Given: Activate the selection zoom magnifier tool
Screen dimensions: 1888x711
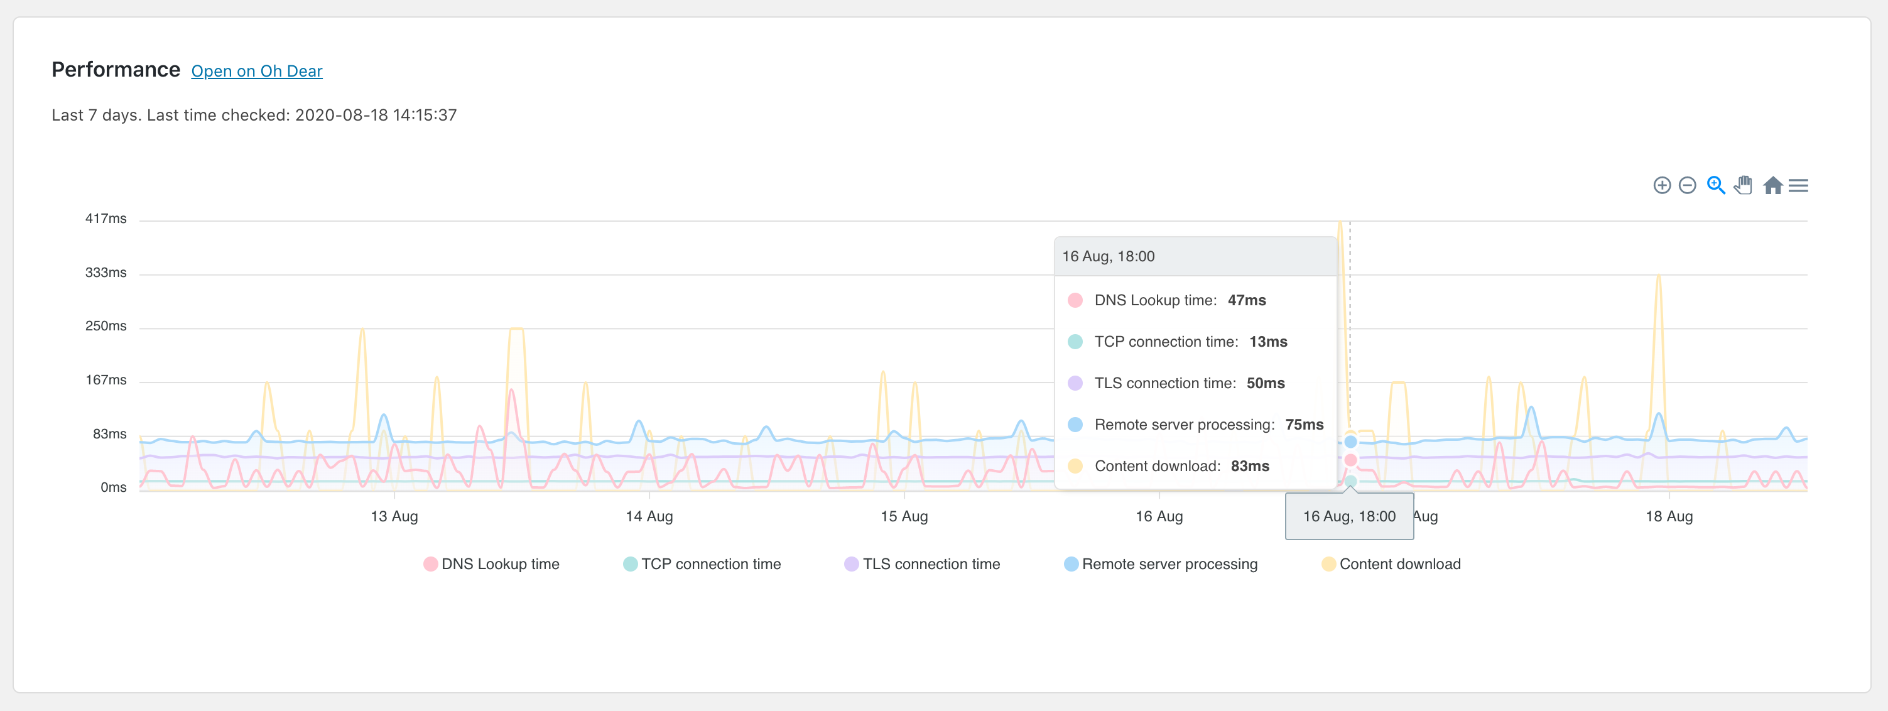Looking at the screenshot, I should point(1716,185).
